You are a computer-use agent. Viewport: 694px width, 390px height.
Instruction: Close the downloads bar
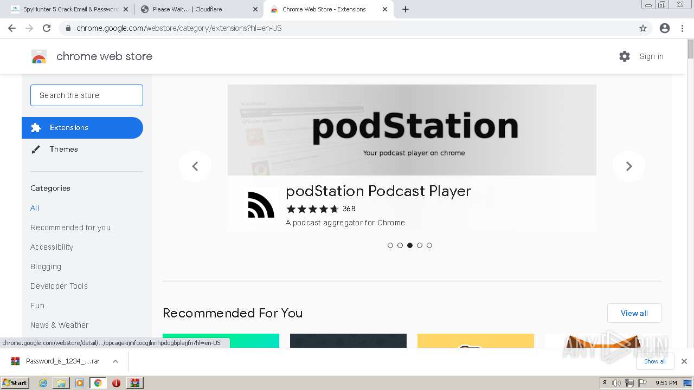point(684,361)
